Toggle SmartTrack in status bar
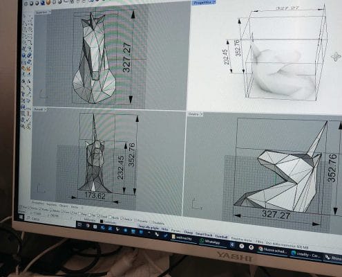 204,235
